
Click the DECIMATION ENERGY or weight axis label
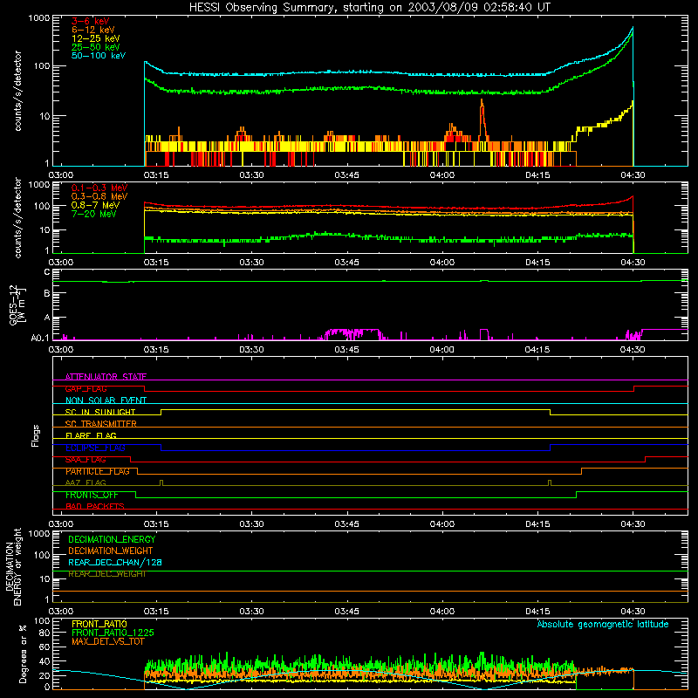pos(13,566)
